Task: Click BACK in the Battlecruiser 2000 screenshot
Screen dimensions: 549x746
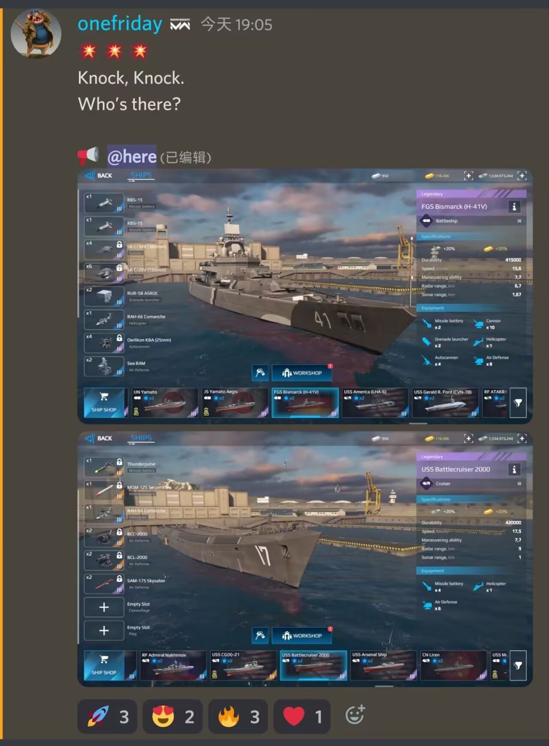Action: click(99, 438)
